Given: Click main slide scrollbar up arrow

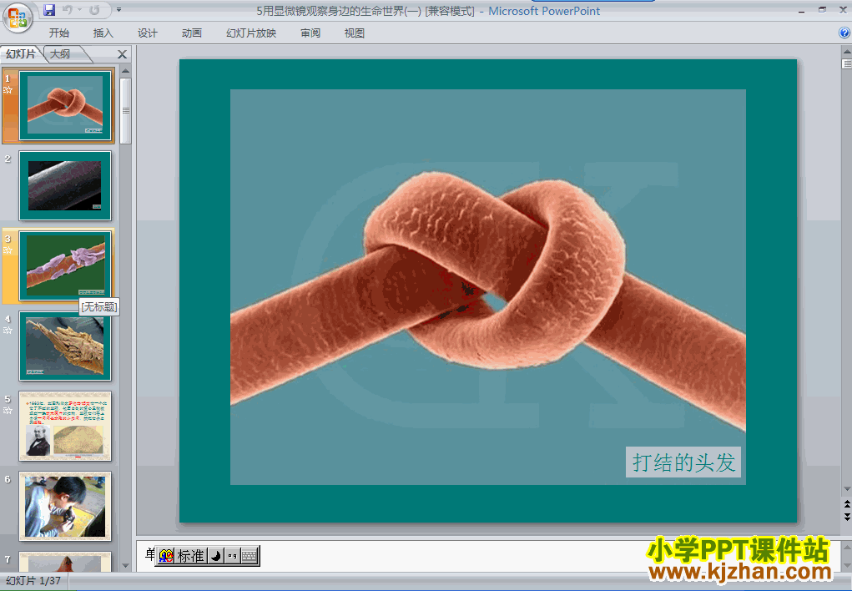Looking at the screenshot, I should (x=846, y=51).
